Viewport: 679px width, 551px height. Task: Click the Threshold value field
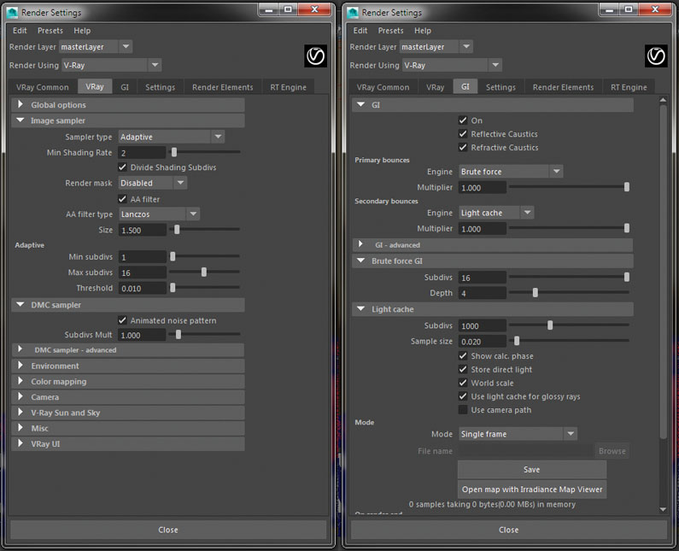(x=142, y=289)
